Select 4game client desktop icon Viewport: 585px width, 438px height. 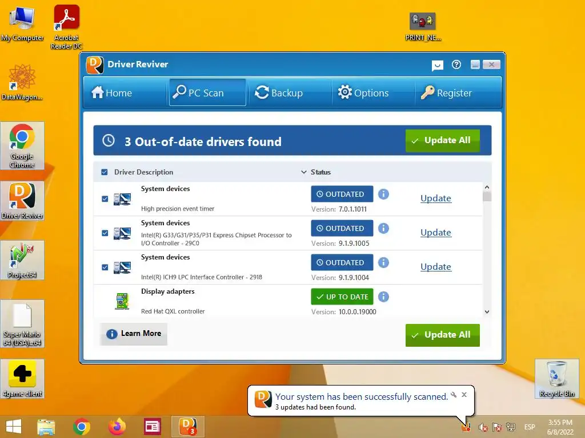[22, 379]
